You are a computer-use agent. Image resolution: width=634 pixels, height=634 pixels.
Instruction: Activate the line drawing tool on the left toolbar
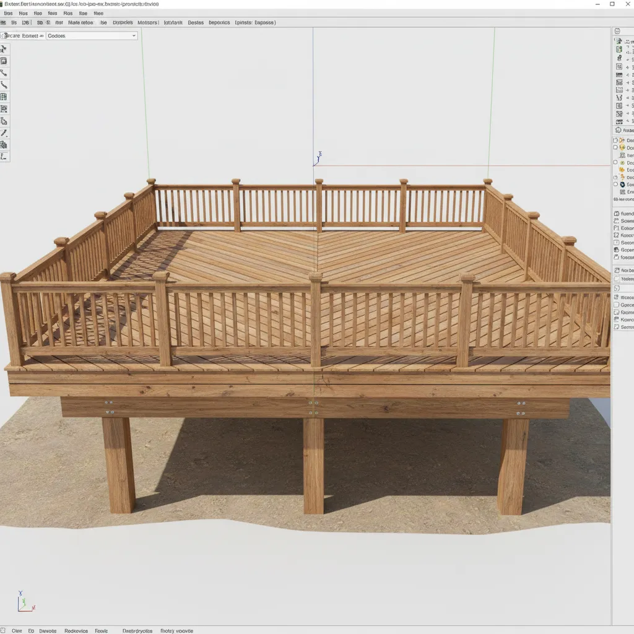tap(5, 73)
